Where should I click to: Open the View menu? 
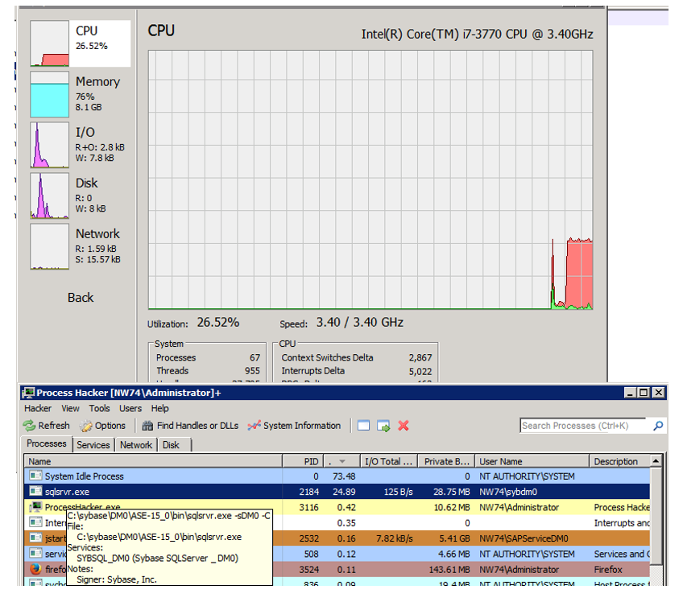[x=70, y=408]
